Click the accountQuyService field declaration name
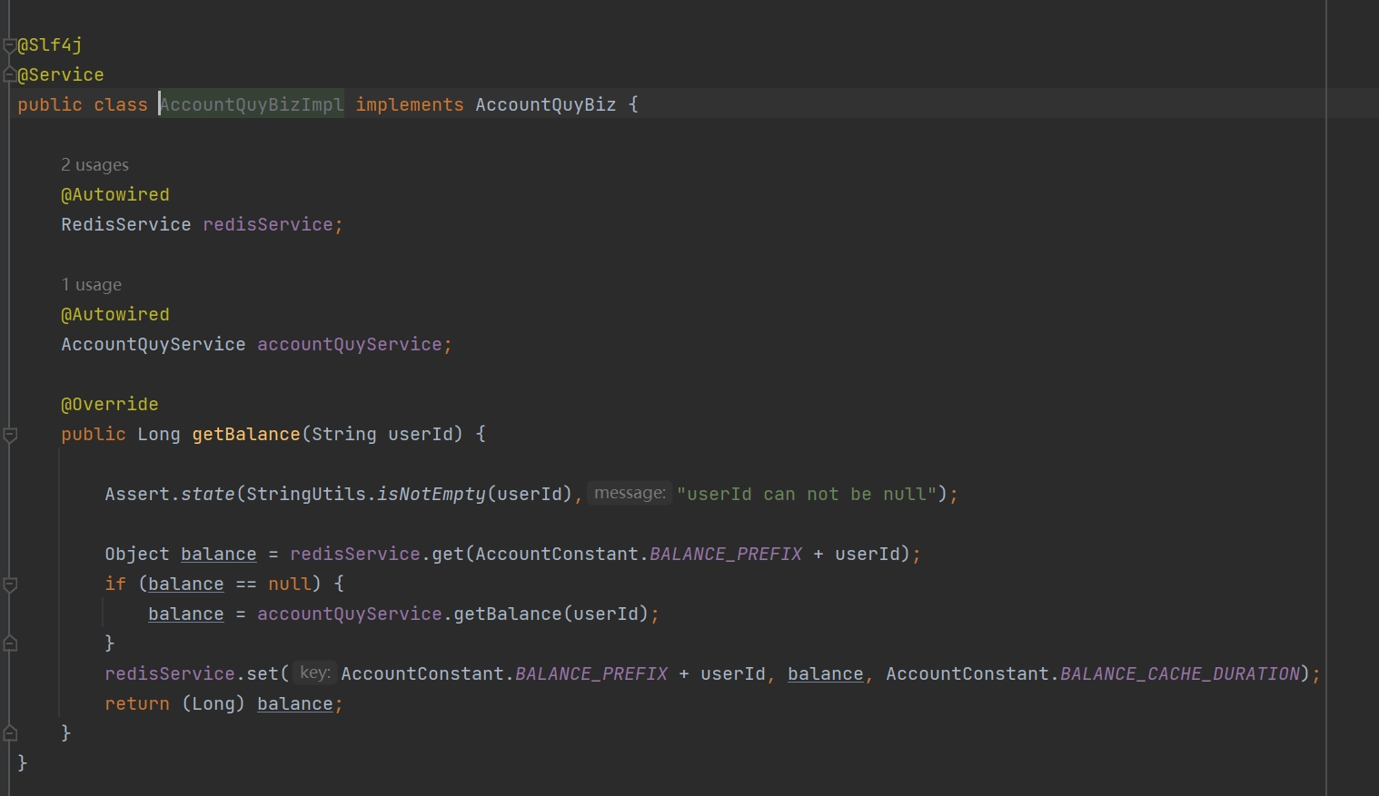Screen dimensions: 1379x796 pyautogui.click(x=350, y=345)
